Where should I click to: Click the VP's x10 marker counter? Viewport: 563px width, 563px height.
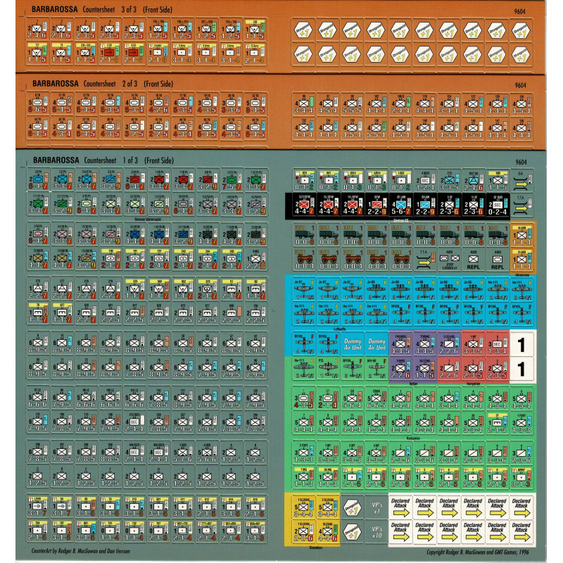pos(377,532)
